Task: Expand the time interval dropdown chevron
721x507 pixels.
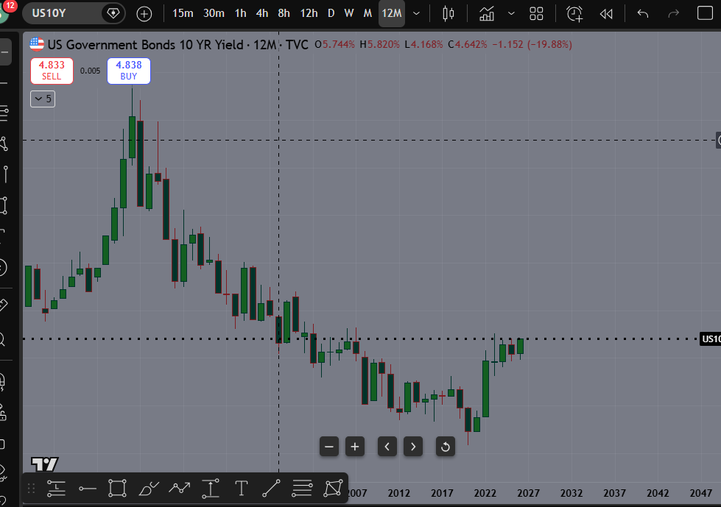Action: [417, 13]
